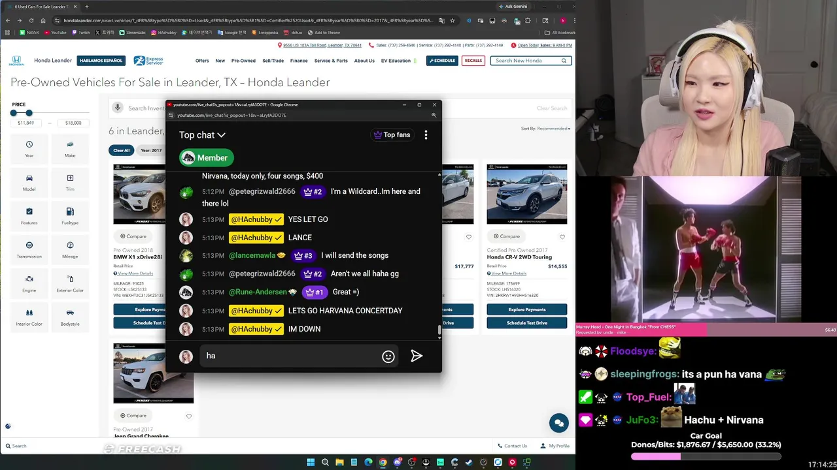Open the About Us nav menu

tap(364, 61)
